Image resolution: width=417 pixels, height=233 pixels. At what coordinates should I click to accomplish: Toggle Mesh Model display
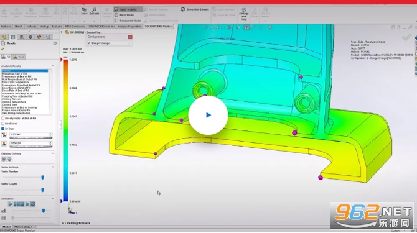click(124, 15)
